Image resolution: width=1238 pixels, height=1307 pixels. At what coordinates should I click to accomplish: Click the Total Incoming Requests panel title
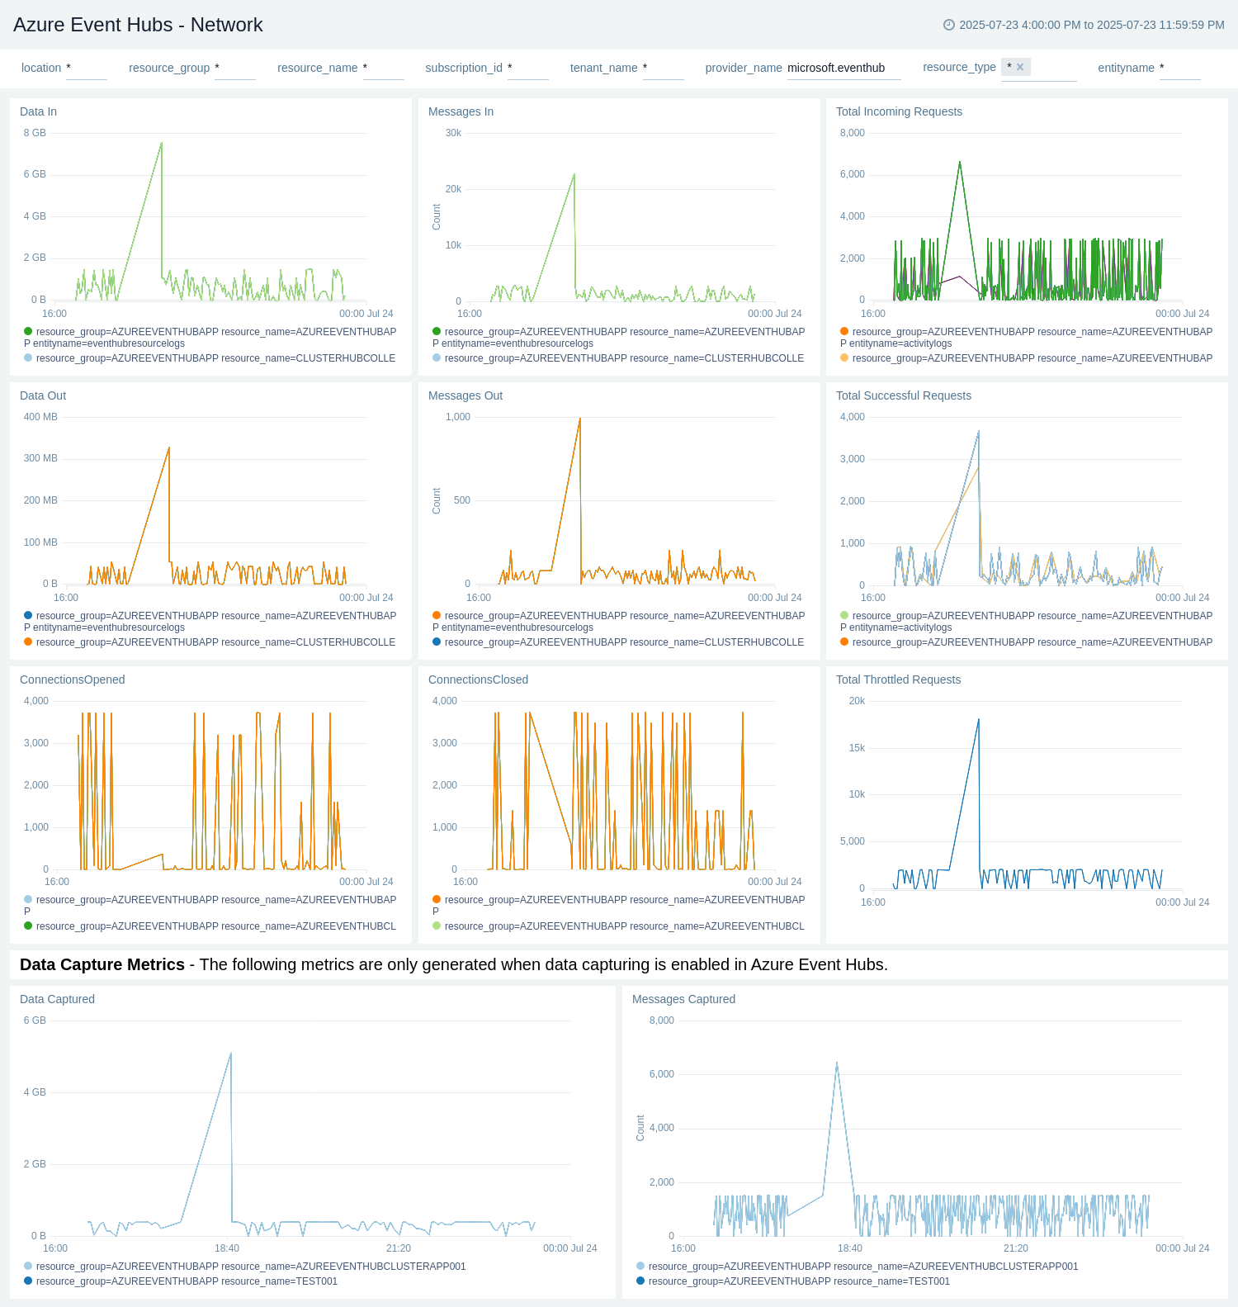tap(899, 111)
